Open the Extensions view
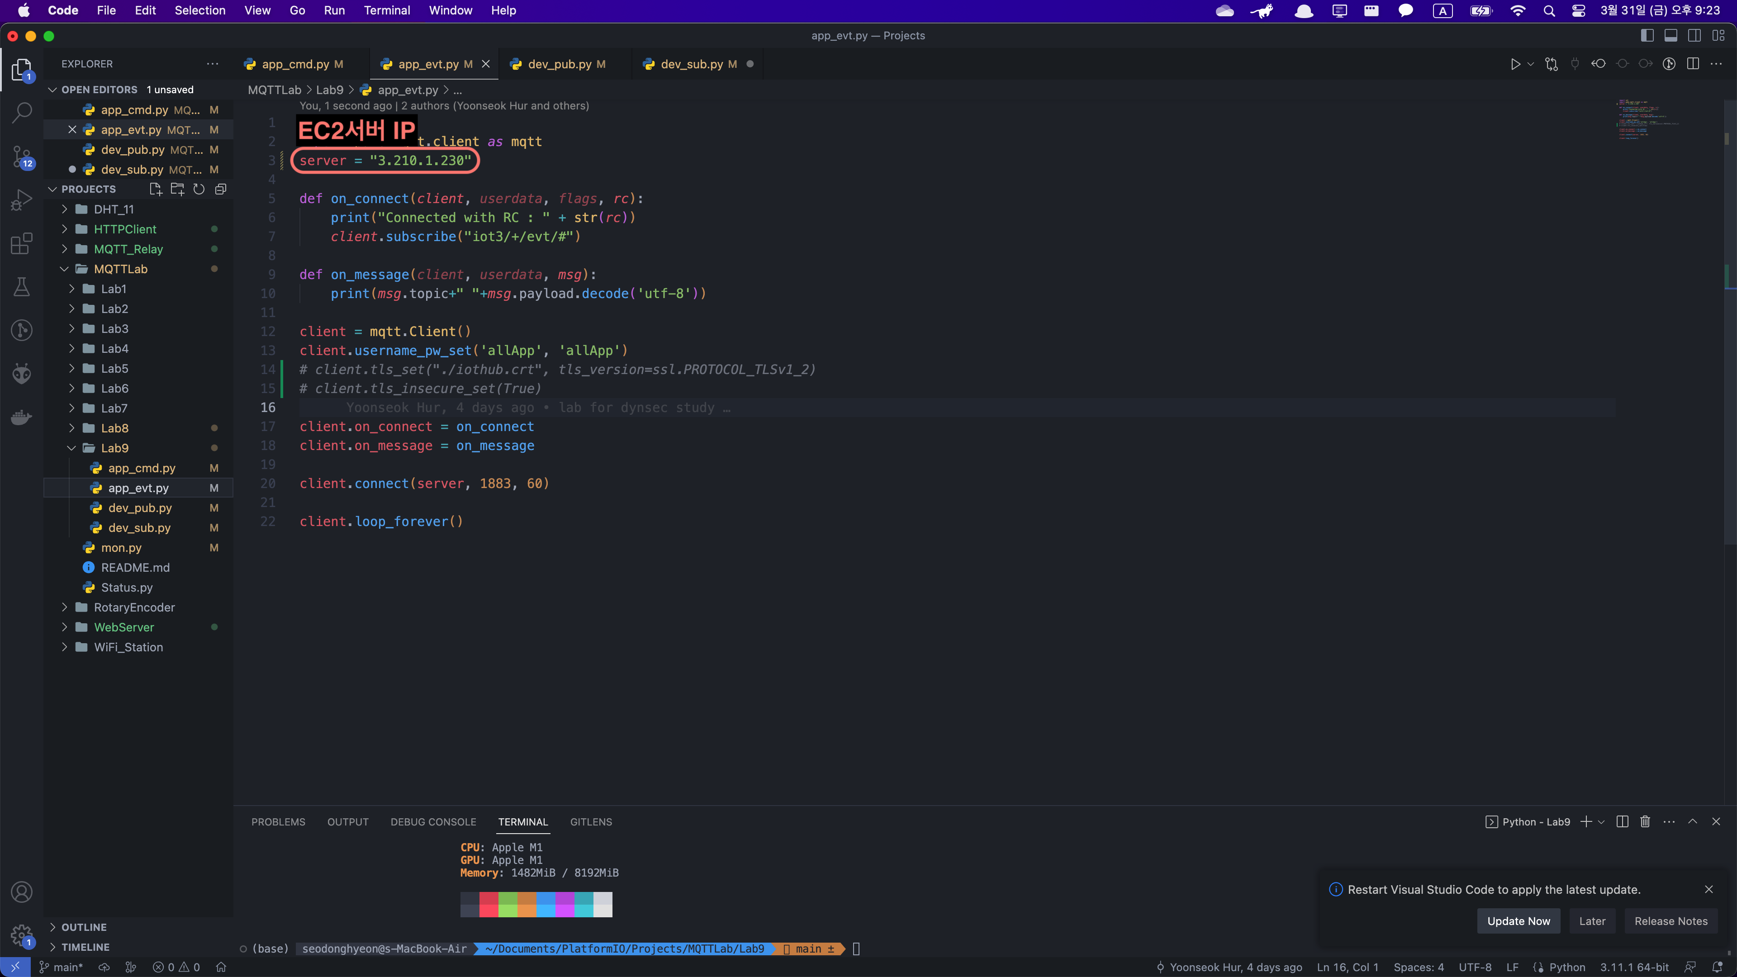 [x=22, y=243]
